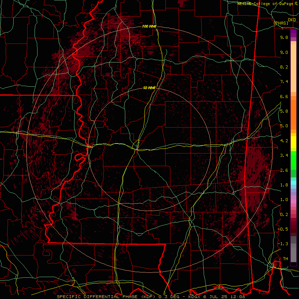Click the 2.6 value on color scale

point(284,170)
